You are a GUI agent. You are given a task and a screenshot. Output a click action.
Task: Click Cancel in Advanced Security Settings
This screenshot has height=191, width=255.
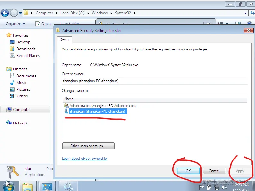pos(214,171)
